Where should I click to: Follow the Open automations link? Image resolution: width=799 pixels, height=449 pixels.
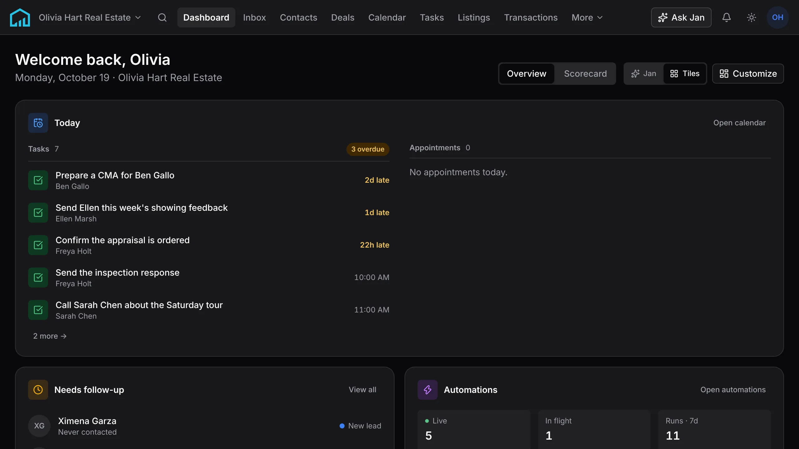click(733, 390)
